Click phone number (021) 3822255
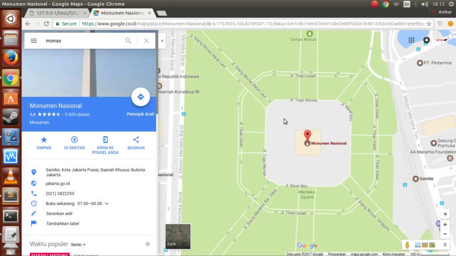The image size is (456, 256). click(60, 193)
